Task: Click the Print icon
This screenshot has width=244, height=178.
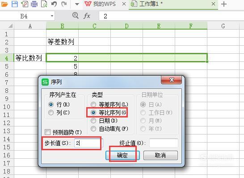Action: (34, 4)
